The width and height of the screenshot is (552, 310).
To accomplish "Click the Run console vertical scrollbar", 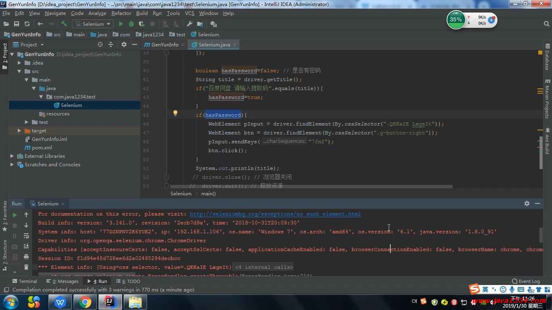I will click(541, 235).
